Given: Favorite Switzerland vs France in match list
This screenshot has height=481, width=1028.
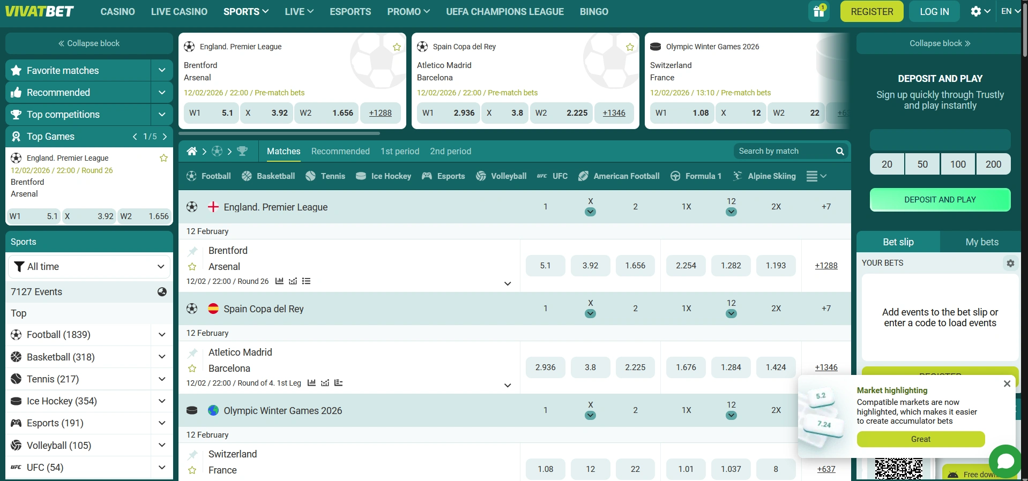Looking at the screenshot, I should (x=192, y=470).
